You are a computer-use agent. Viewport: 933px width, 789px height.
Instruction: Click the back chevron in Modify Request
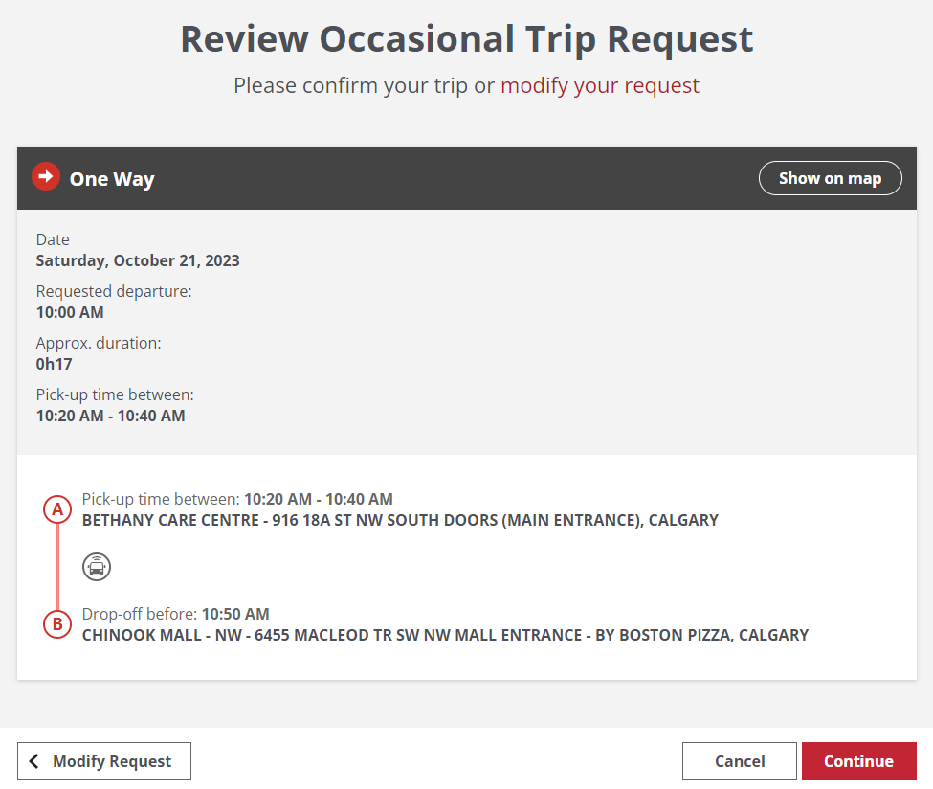[34, 761]
